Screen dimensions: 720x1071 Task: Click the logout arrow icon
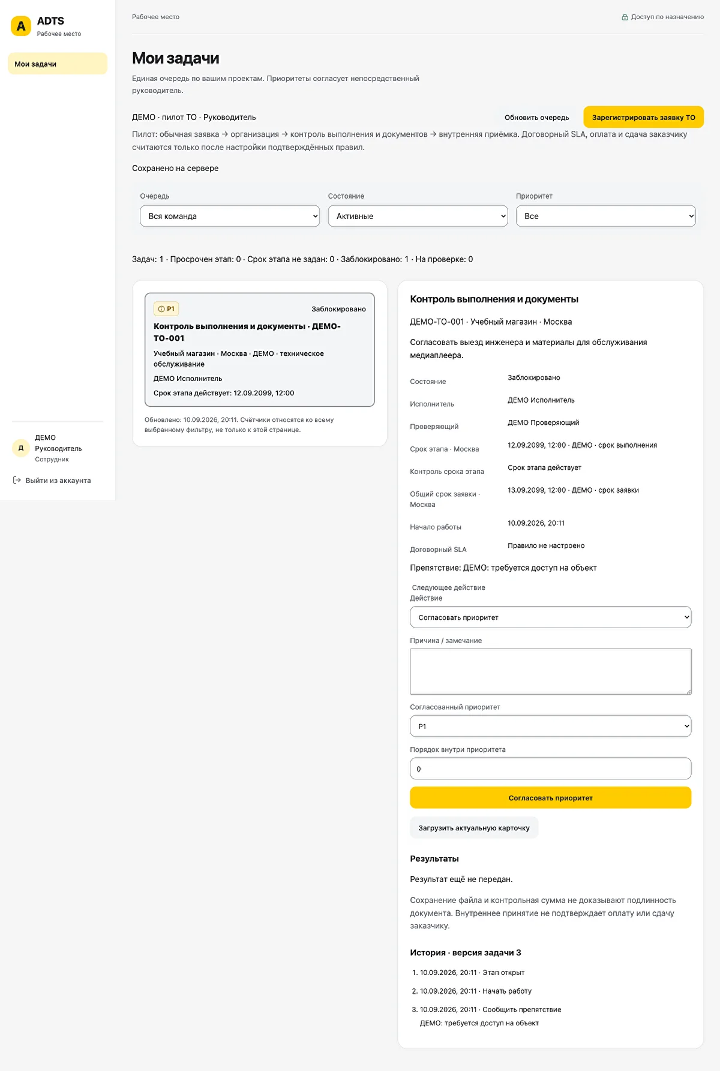coord(17,480)
